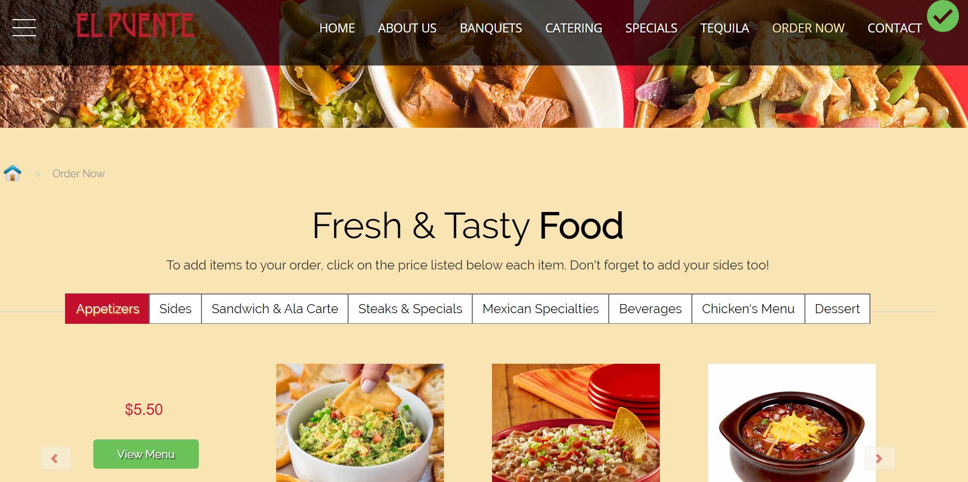Image resolution: width=968 pixels, height=482 pixels.
Task: Select the chili bowl photo
Action: point(792,423)
